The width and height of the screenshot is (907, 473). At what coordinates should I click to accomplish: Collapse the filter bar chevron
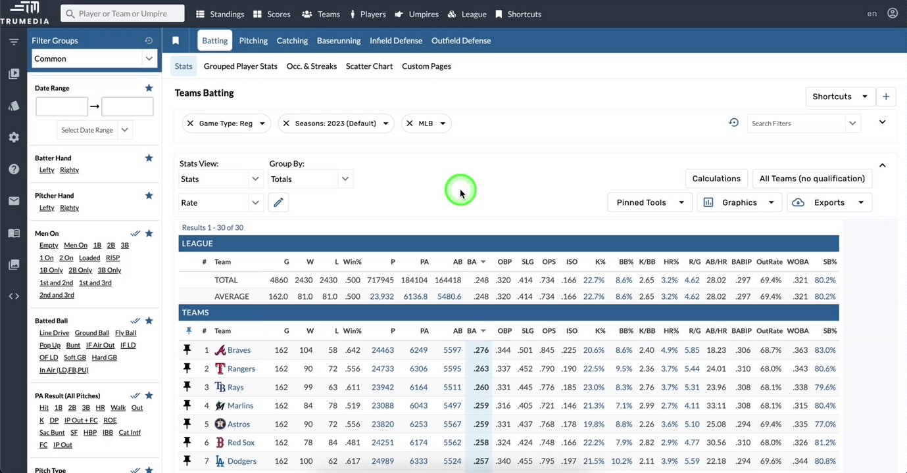[882, 122]
